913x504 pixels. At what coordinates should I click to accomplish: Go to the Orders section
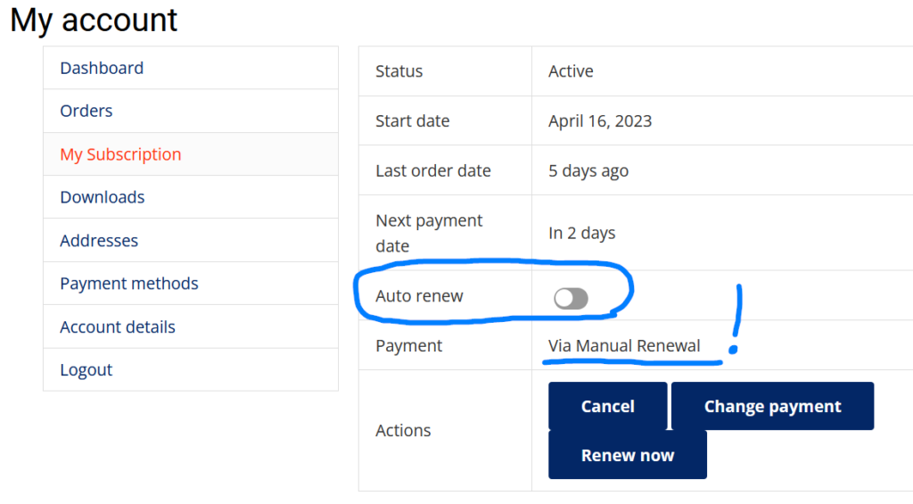click(x=86, y=111)
